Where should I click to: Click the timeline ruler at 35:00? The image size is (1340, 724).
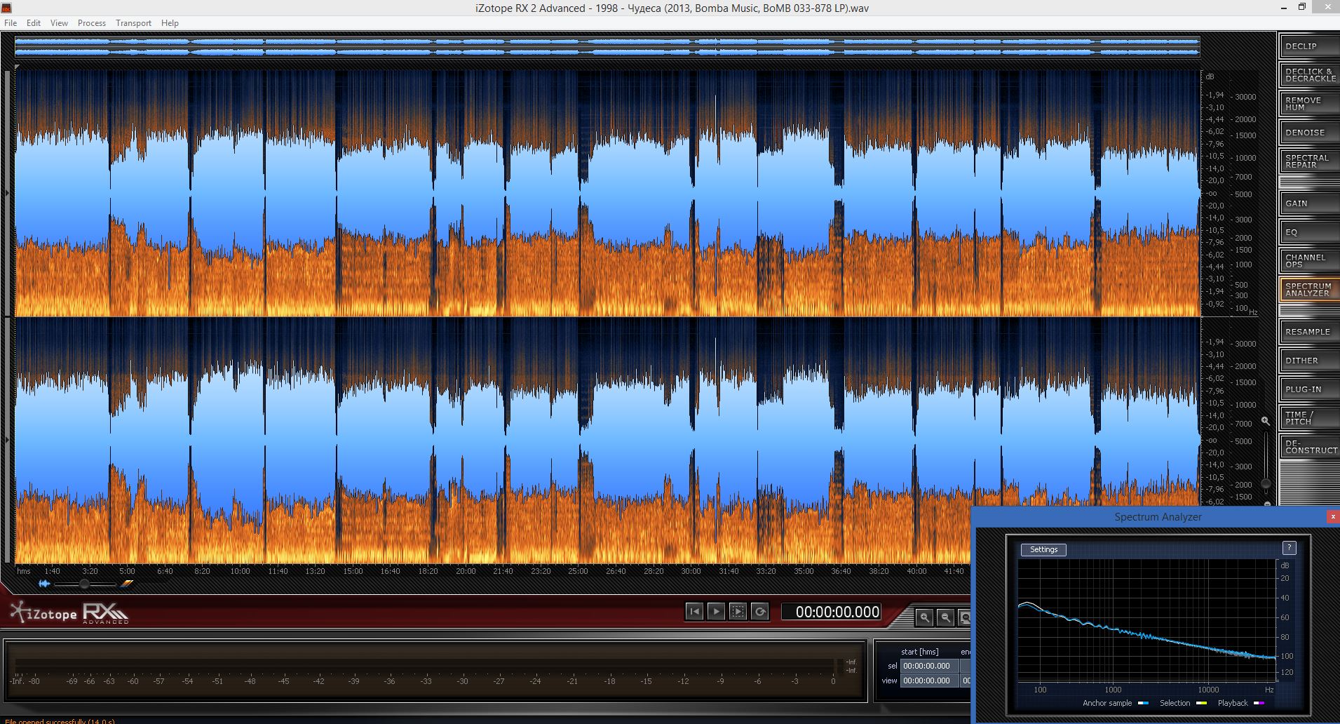tap(804, 571)
